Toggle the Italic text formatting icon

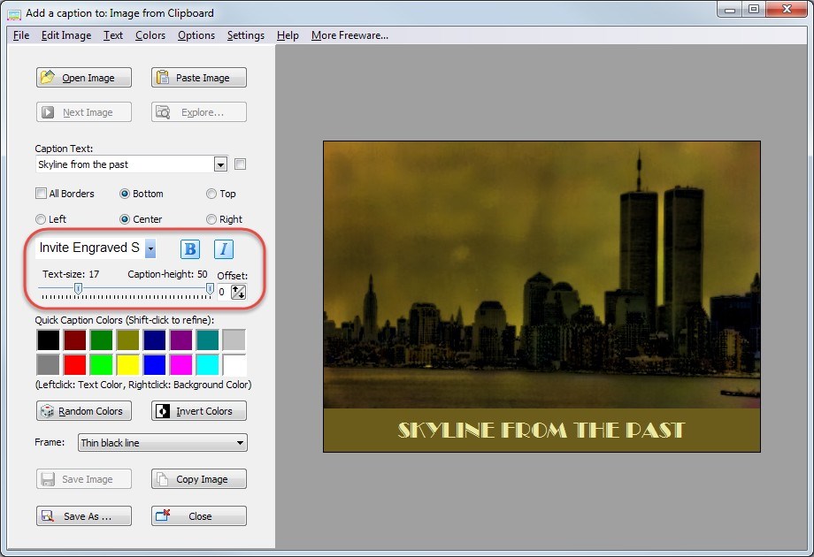pos(224,249)
